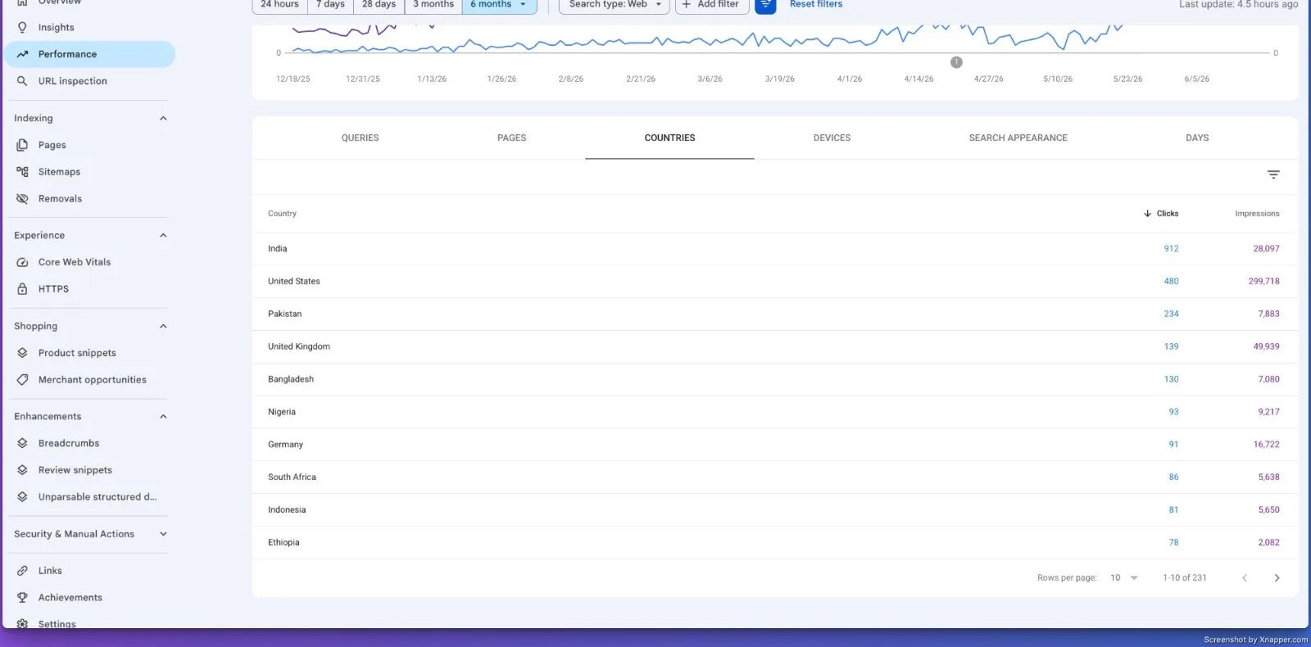Click the Review snippets layers icon
Image resolution: width=1311 pixels, height=647 pixels.
click(x=22, y=470)
